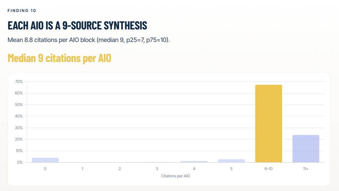The image size is (339, 191).
Task: Click the bar for 5 citations
Action: point(231,161)
